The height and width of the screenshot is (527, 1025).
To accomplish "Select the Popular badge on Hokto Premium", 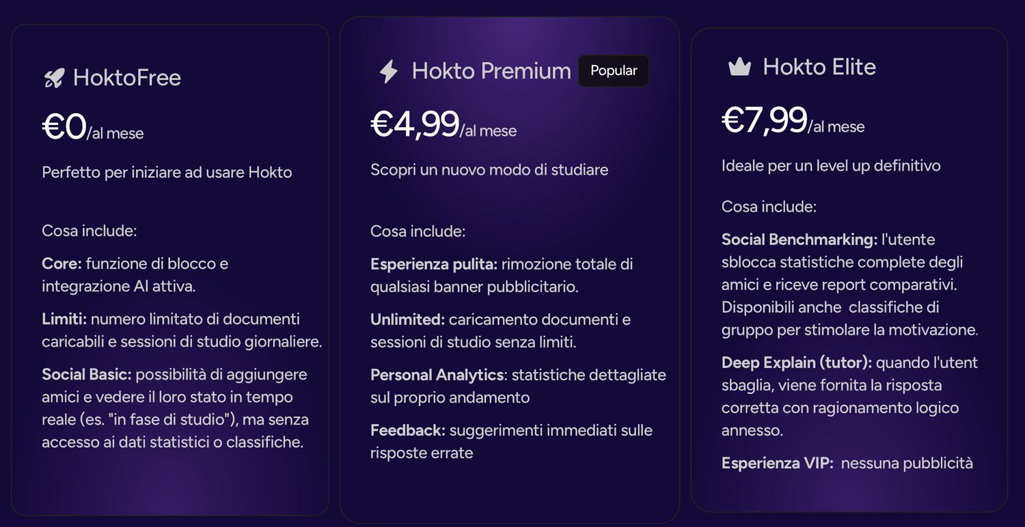I will pyautogui.click(x=614, y=70).
